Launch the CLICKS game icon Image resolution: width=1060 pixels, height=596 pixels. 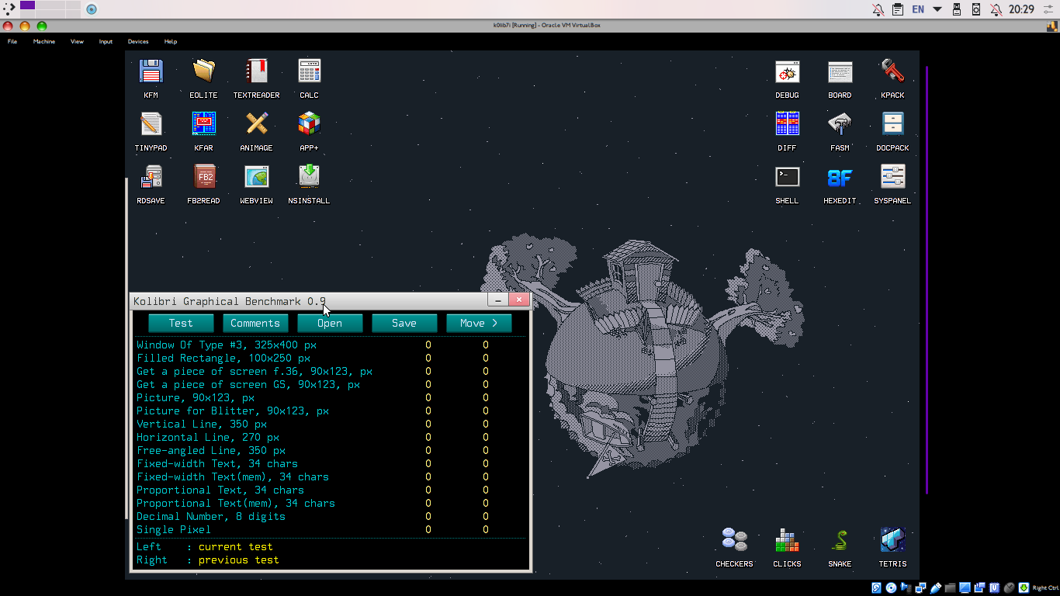pos(787,540)
